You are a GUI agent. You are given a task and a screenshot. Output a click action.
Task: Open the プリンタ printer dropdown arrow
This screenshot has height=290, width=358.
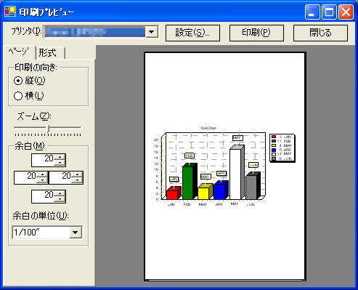[152, 32]
